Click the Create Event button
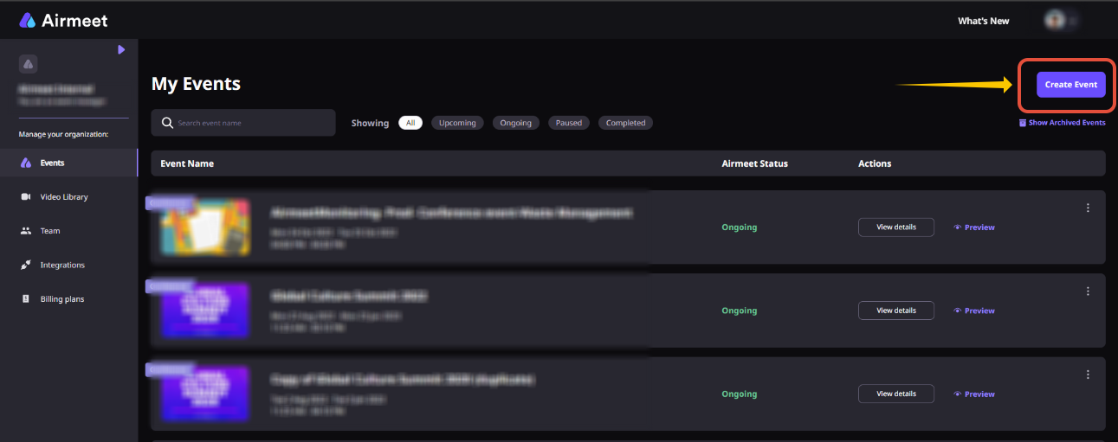The height and width of the screenshot is (442, 1118). [1071, 85]
